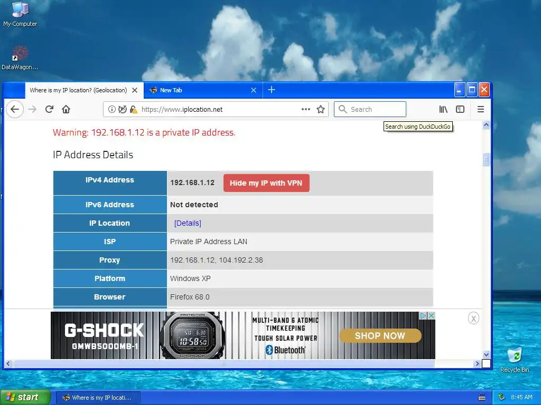Click horizontal scrollbar right arrow

click(477, 363)
